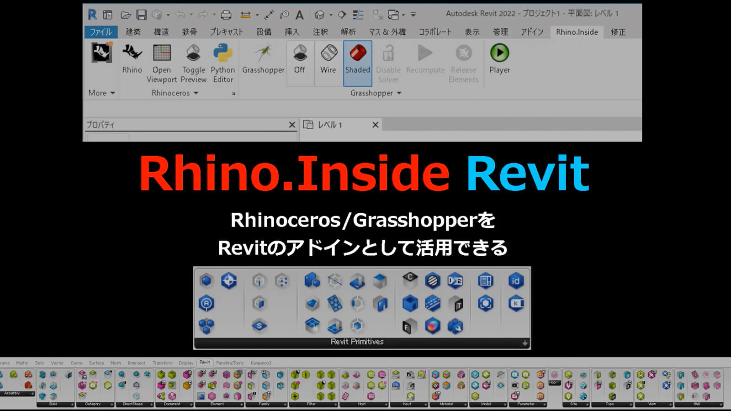Open the Transform tab in Grasshopper
The height and width of the screenshot is (411, 731).
click(x=163, y=363)
